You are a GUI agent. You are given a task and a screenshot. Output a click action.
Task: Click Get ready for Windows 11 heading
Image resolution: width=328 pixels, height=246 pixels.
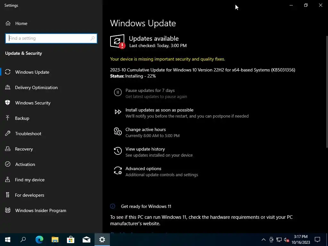pos(146,206)
